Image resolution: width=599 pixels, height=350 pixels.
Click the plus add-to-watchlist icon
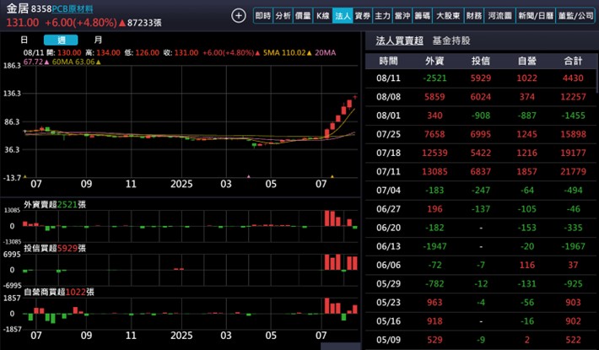[x=239, y=15]
